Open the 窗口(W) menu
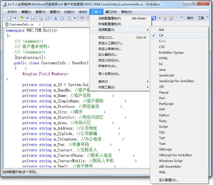 click(x=111, y=12)
